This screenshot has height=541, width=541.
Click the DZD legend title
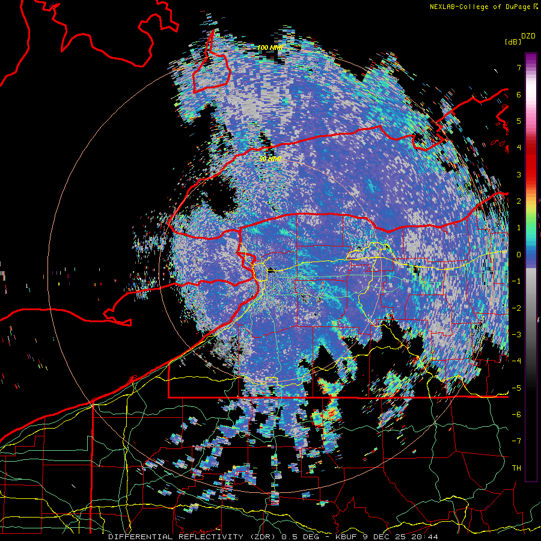pos(528,36)
